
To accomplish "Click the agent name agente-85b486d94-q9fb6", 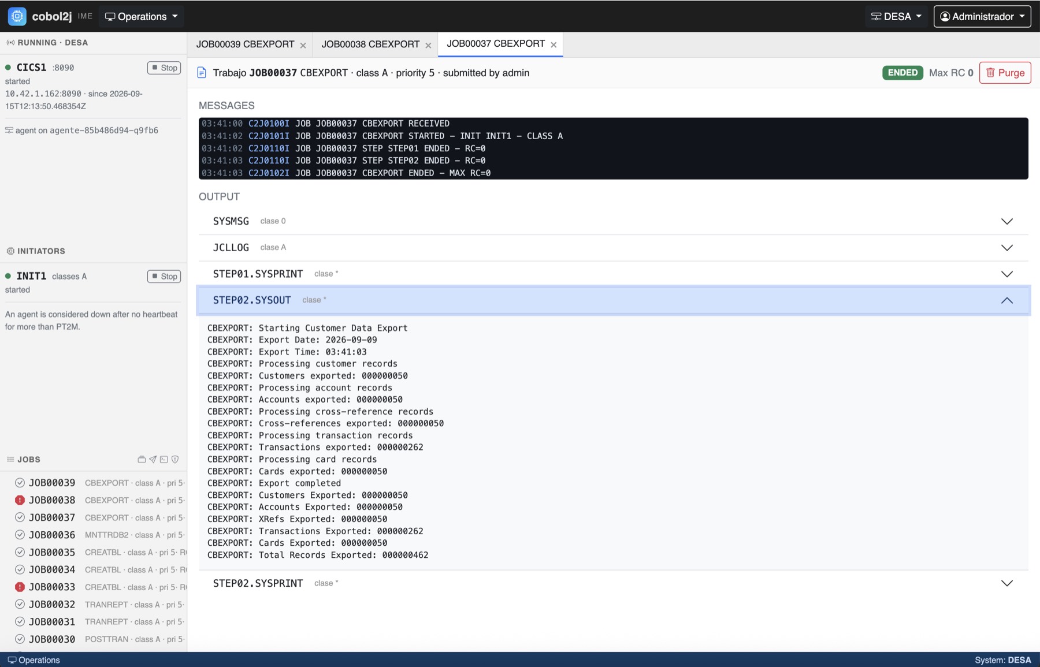I will (104, 131).
